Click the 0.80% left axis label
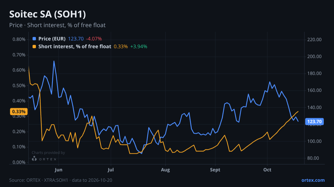 point(19,39)
